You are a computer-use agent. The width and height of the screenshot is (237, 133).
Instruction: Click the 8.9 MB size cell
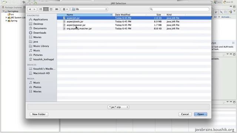click(158, 21)
